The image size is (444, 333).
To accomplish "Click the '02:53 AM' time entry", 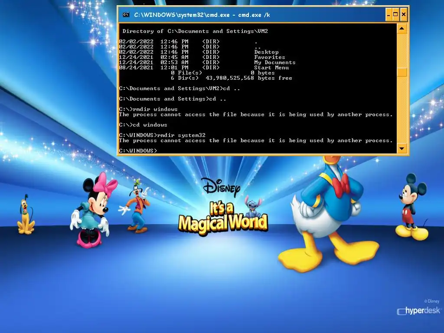I will click(174, 62).
